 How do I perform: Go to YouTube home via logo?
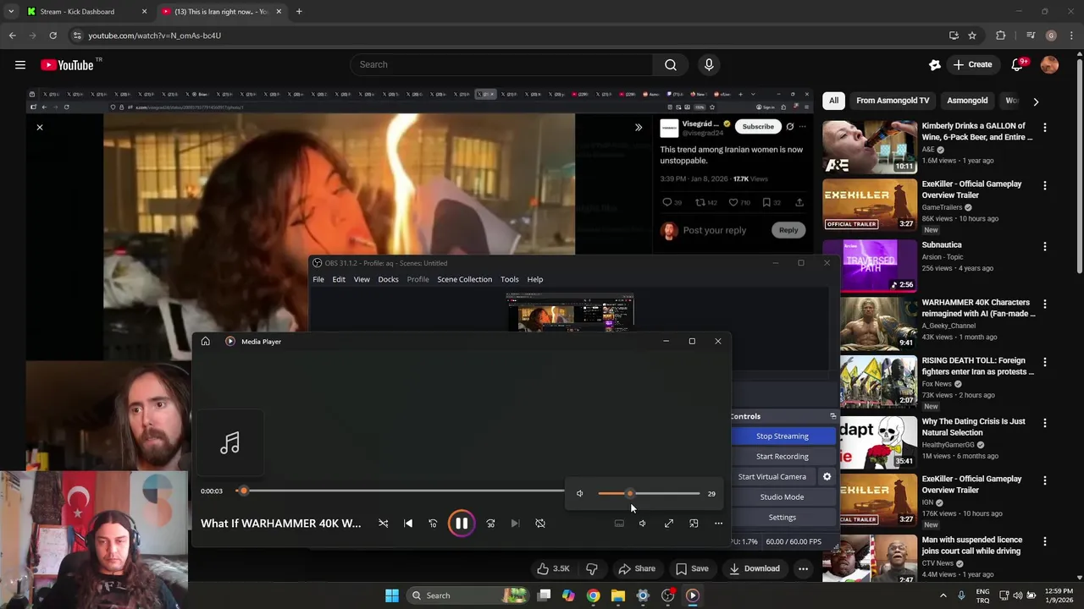coord(68,65)
